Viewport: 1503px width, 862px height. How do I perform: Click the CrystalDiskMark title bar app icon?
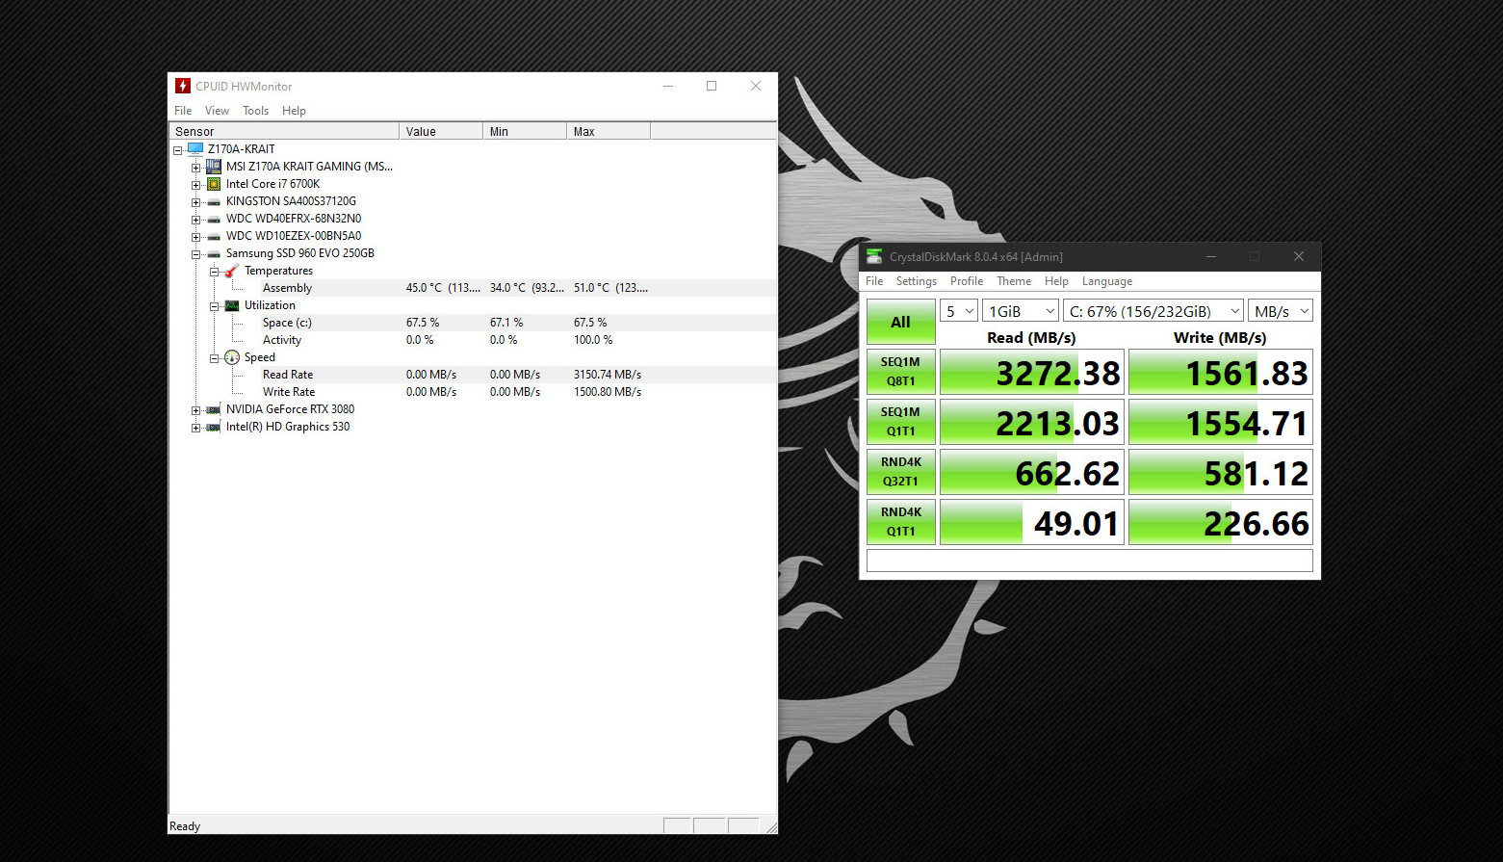click(x=874, y=256)
